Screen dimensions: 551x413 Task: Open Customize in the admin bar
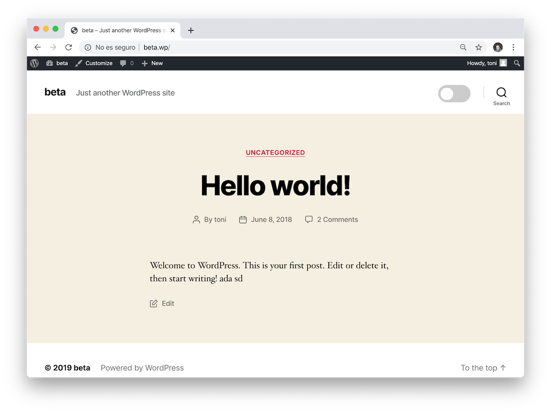(x=94, y=63)
